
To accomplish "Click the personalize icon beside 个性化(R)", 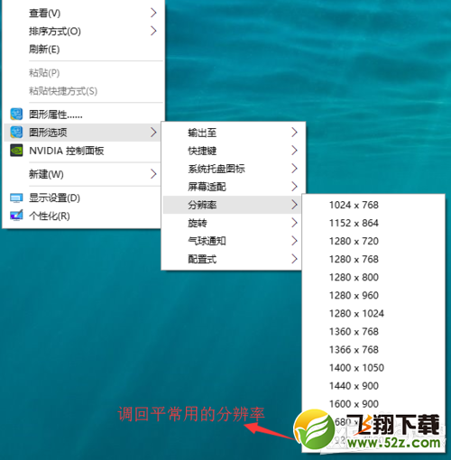I will [x=16, y=216].
